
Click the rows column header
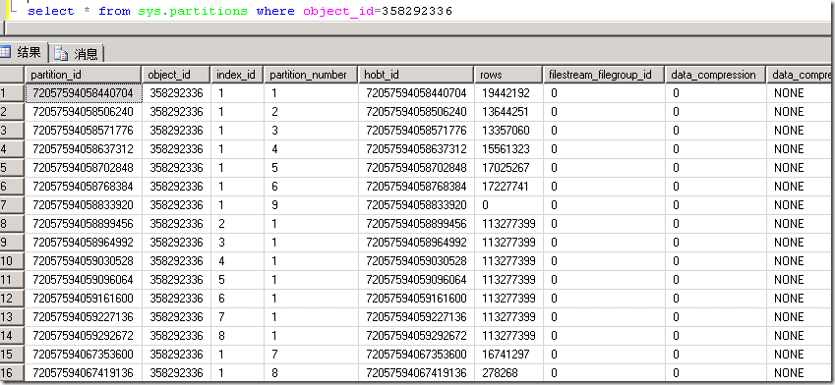[508, 75]
